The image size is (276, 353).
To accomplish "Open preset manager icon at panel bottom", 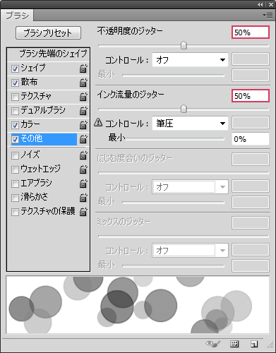I will point(234,344).
